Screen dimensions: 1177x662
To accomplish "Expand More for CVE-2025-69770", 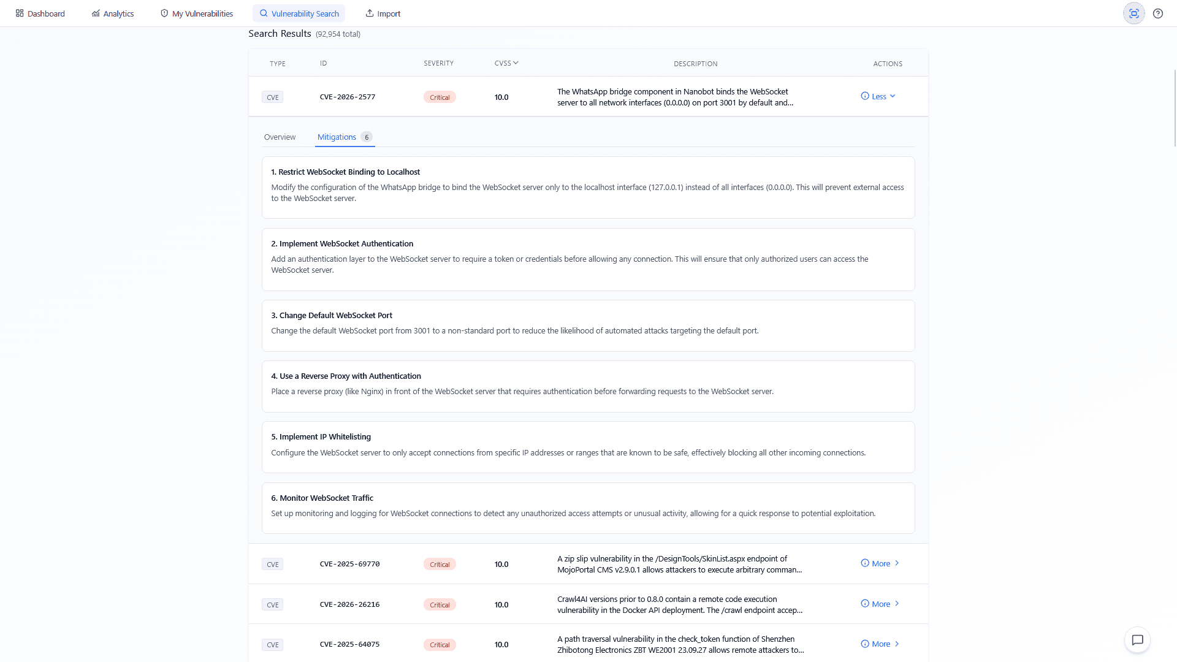I will click(x=880, y=563).
